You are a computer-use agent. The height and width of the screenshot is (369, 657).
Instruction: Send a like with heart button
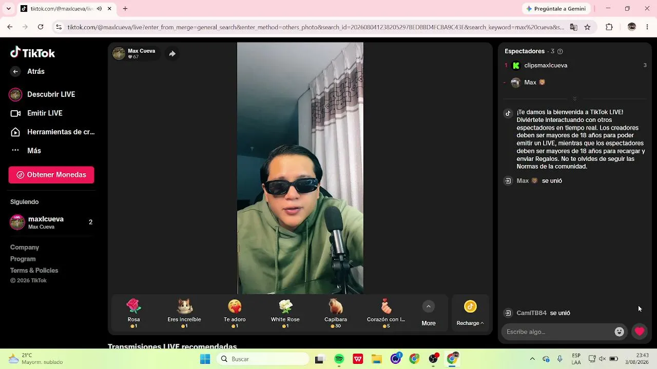point(639,332)
